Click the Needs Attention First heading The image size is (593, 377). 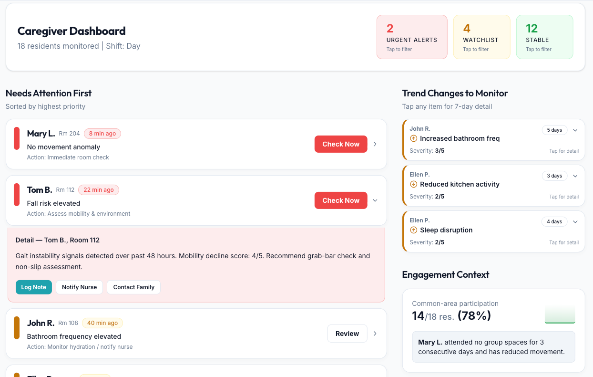coord(49,93)
